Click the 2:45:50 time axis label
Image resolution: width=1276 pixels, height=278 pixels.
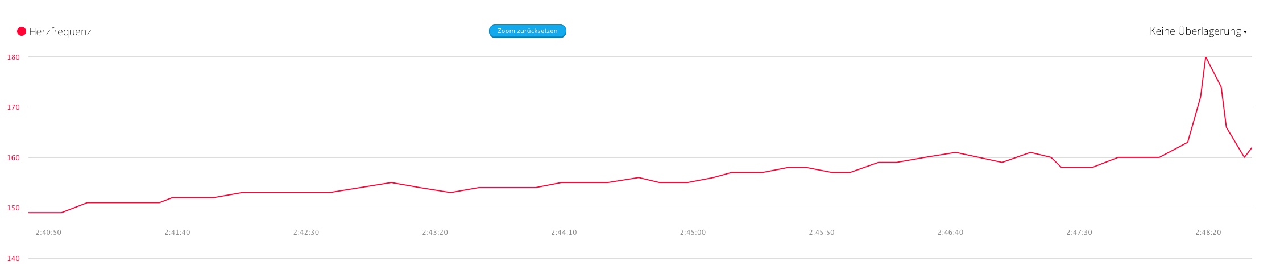coord(822,233)
